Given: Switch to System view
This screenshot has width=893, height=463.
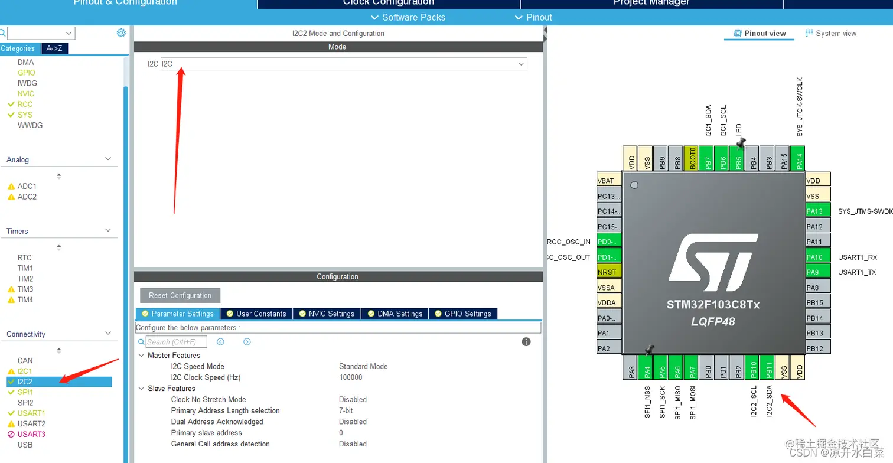Looking at the screenshot, I should coord(831,34).
